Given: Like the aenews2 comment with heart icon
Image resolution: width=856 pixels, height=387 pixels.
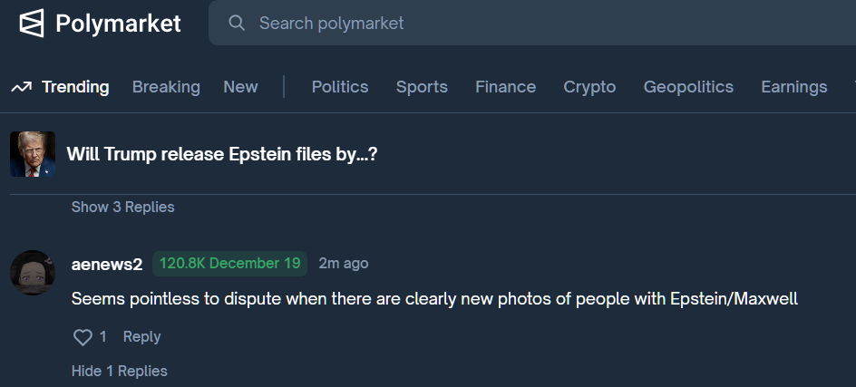Looking at the screenshot, I should pos(83,337).
